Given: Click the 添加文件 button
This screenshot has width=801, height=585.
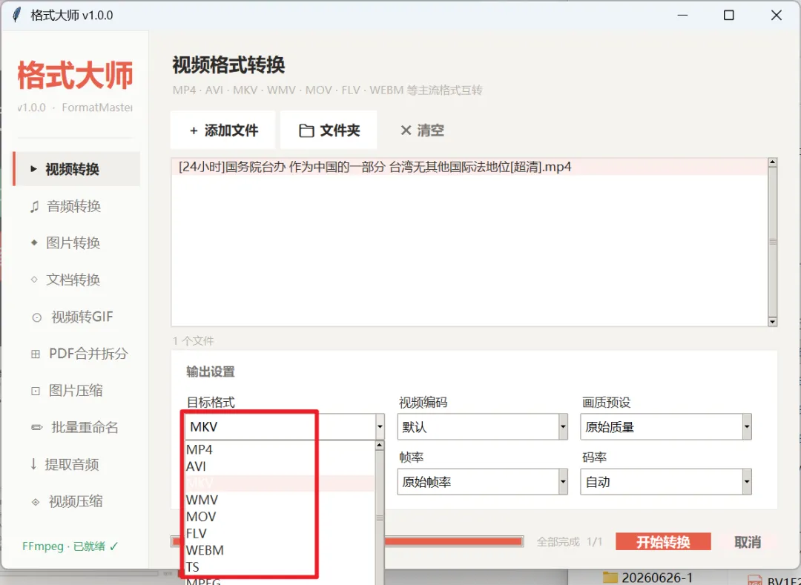Looking at the screenshot, I should 223,130.
